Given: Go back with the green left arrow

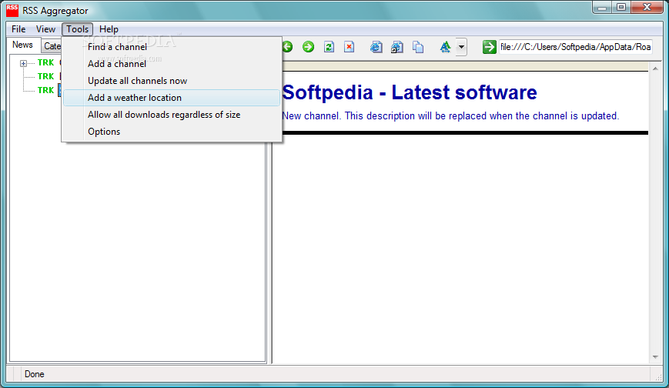Looking at the screenshot, I should [288, 46].
